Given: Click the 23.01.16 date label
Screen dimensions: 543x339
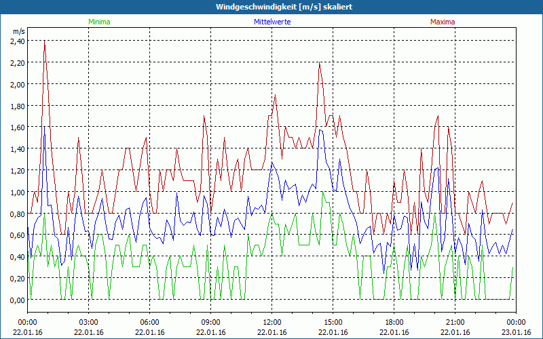Looking at the screenshot, I should tap(516, 332).
